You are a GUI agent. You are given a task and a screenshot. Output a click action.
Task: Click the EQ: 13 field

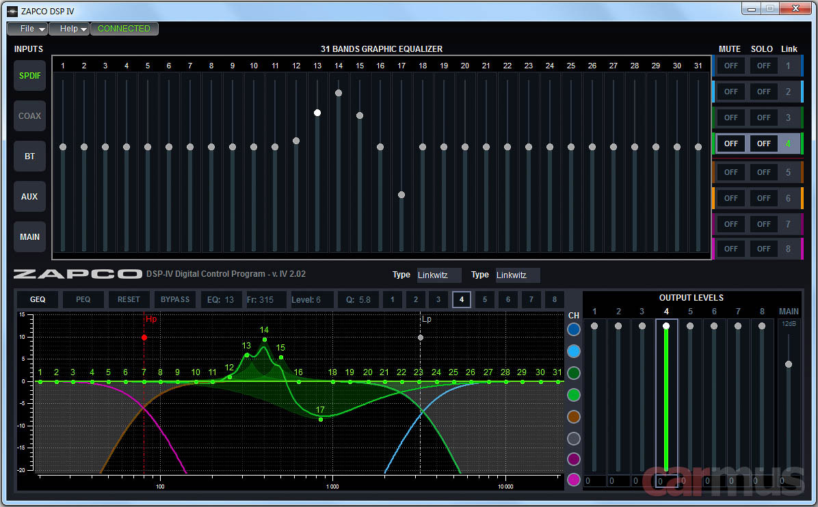click(x=220, y=299)
